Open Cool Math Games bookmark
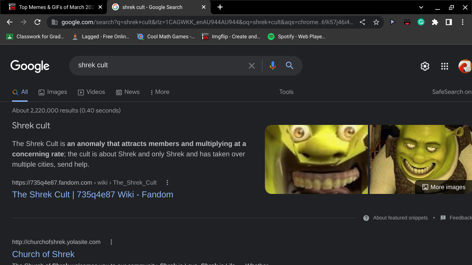This screenshot has height=265, width=472. coord(166,37)
